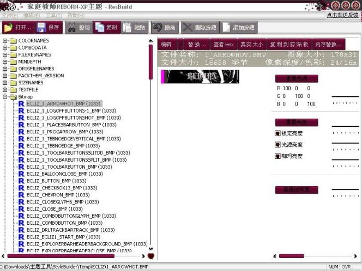This screenshot has width=362, height=271.
Task: Click the 查看 Hex button
Action: 224,44
